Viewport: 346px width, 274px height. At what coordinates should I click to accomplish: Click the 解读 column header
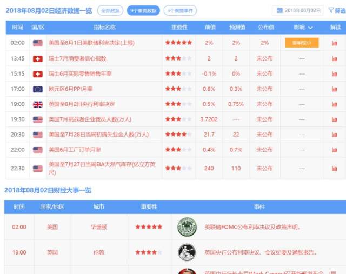[x=336, y=28]
